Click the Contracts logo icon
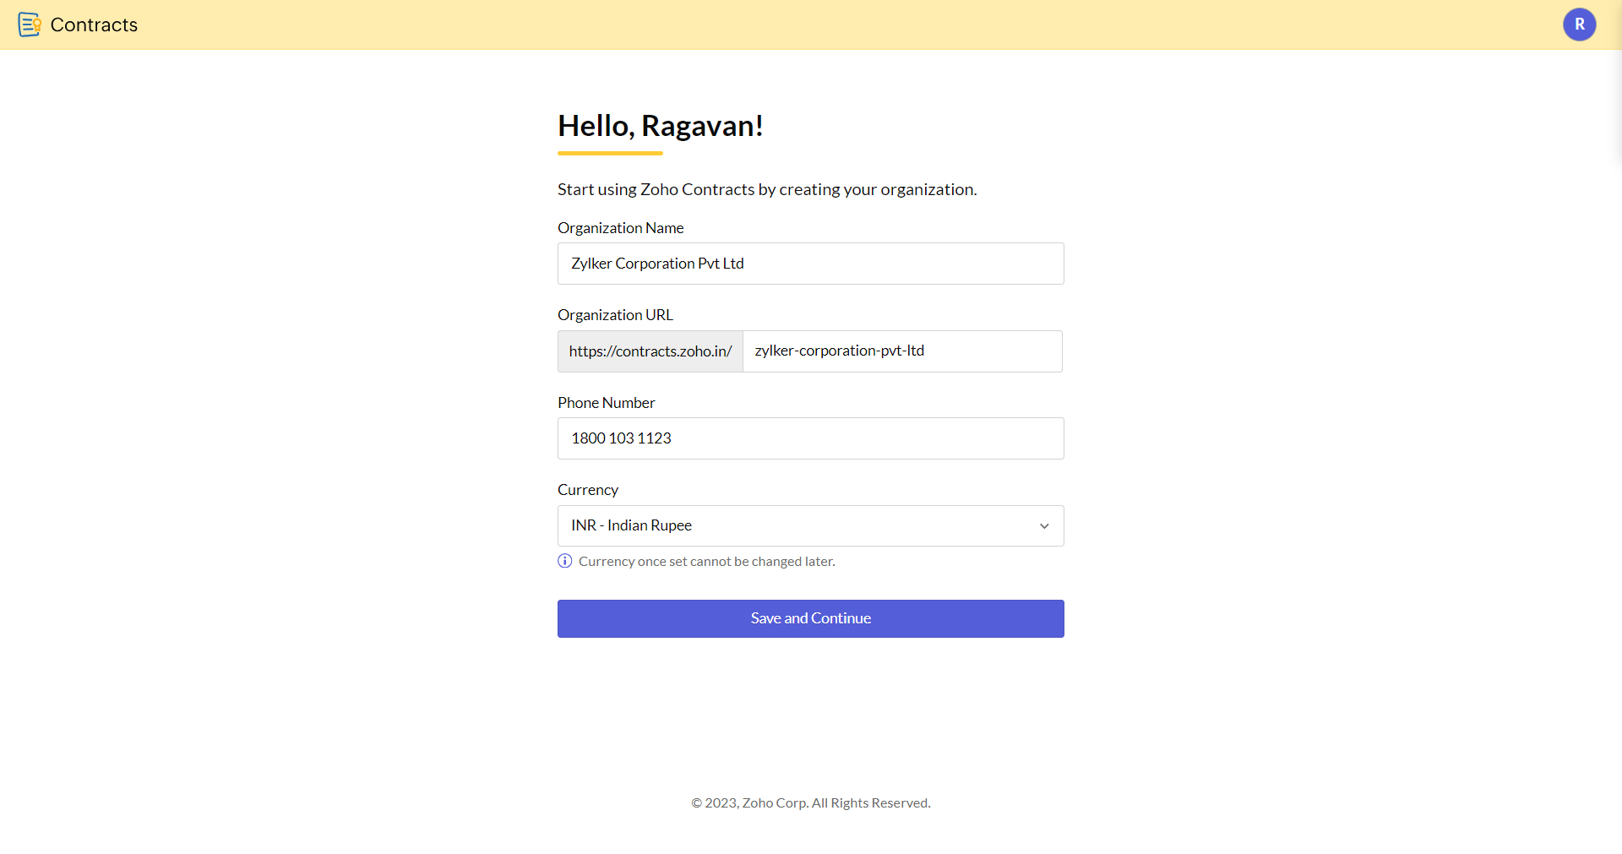Image resolution: width=1622 pixels, height=854 pixels. click(x=30, y=24)
